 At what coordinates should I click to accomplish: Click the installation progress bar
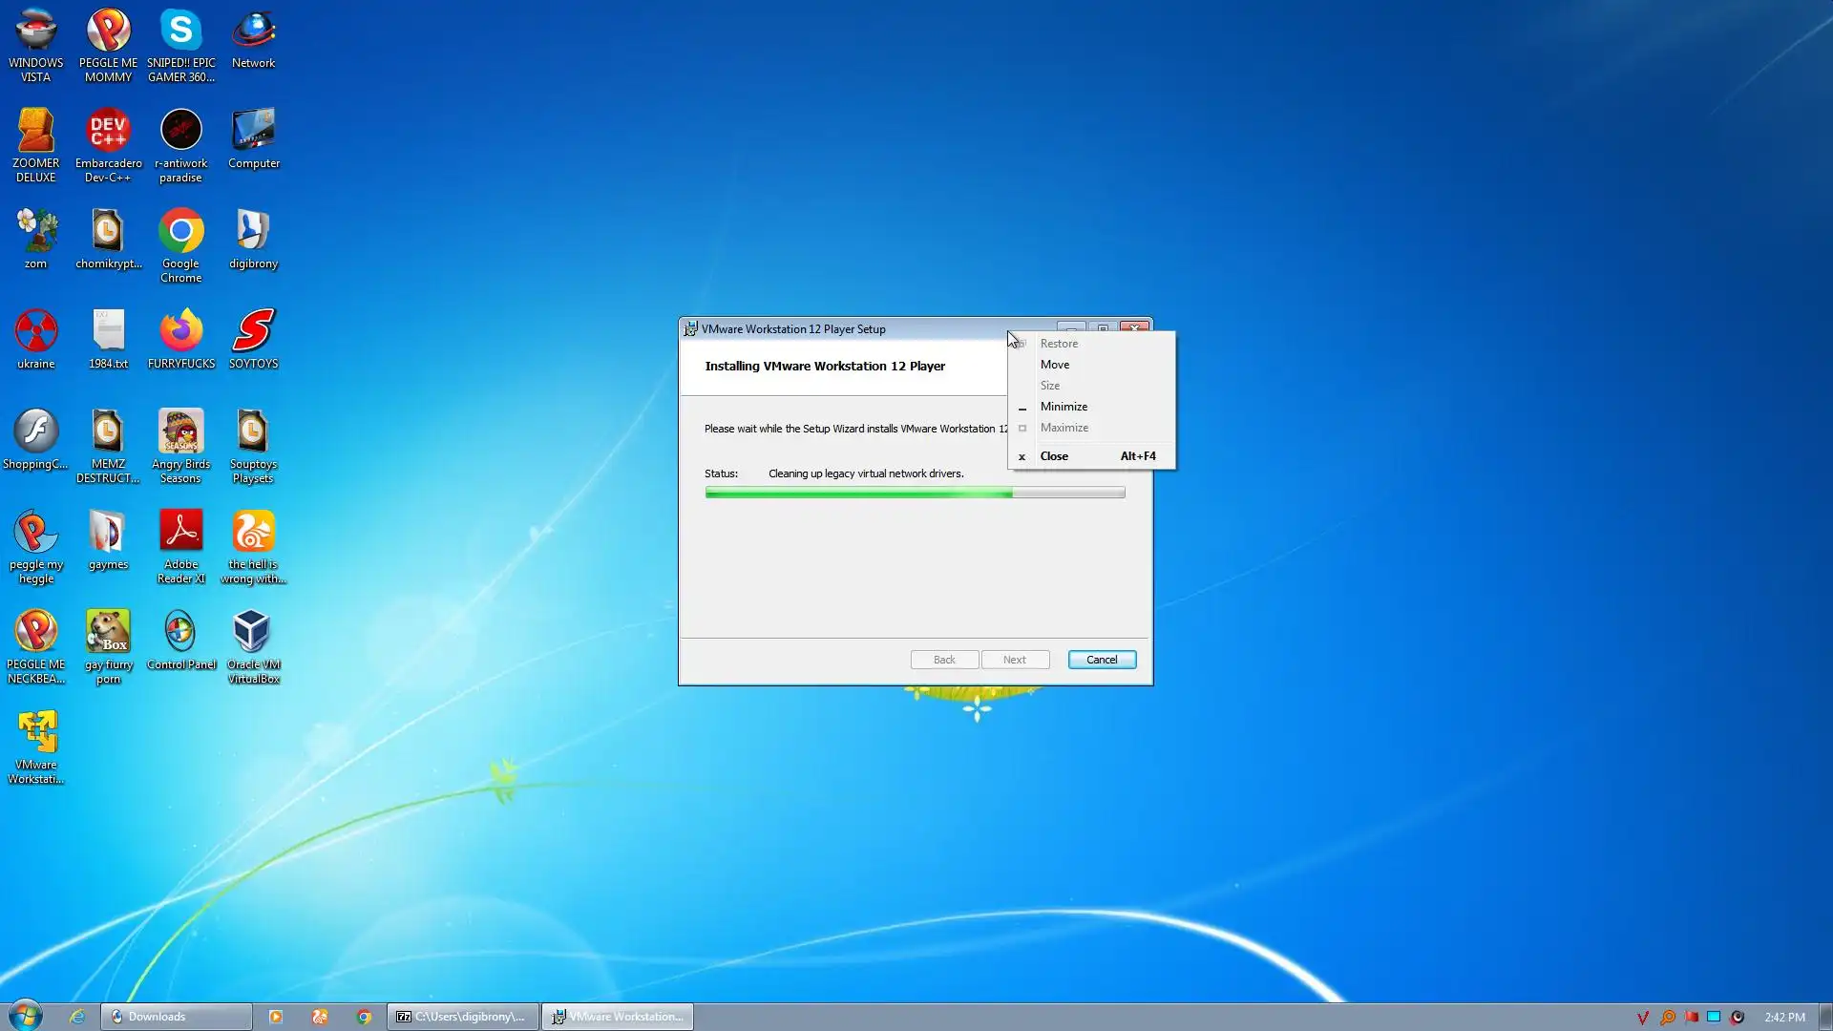(914, 493)
